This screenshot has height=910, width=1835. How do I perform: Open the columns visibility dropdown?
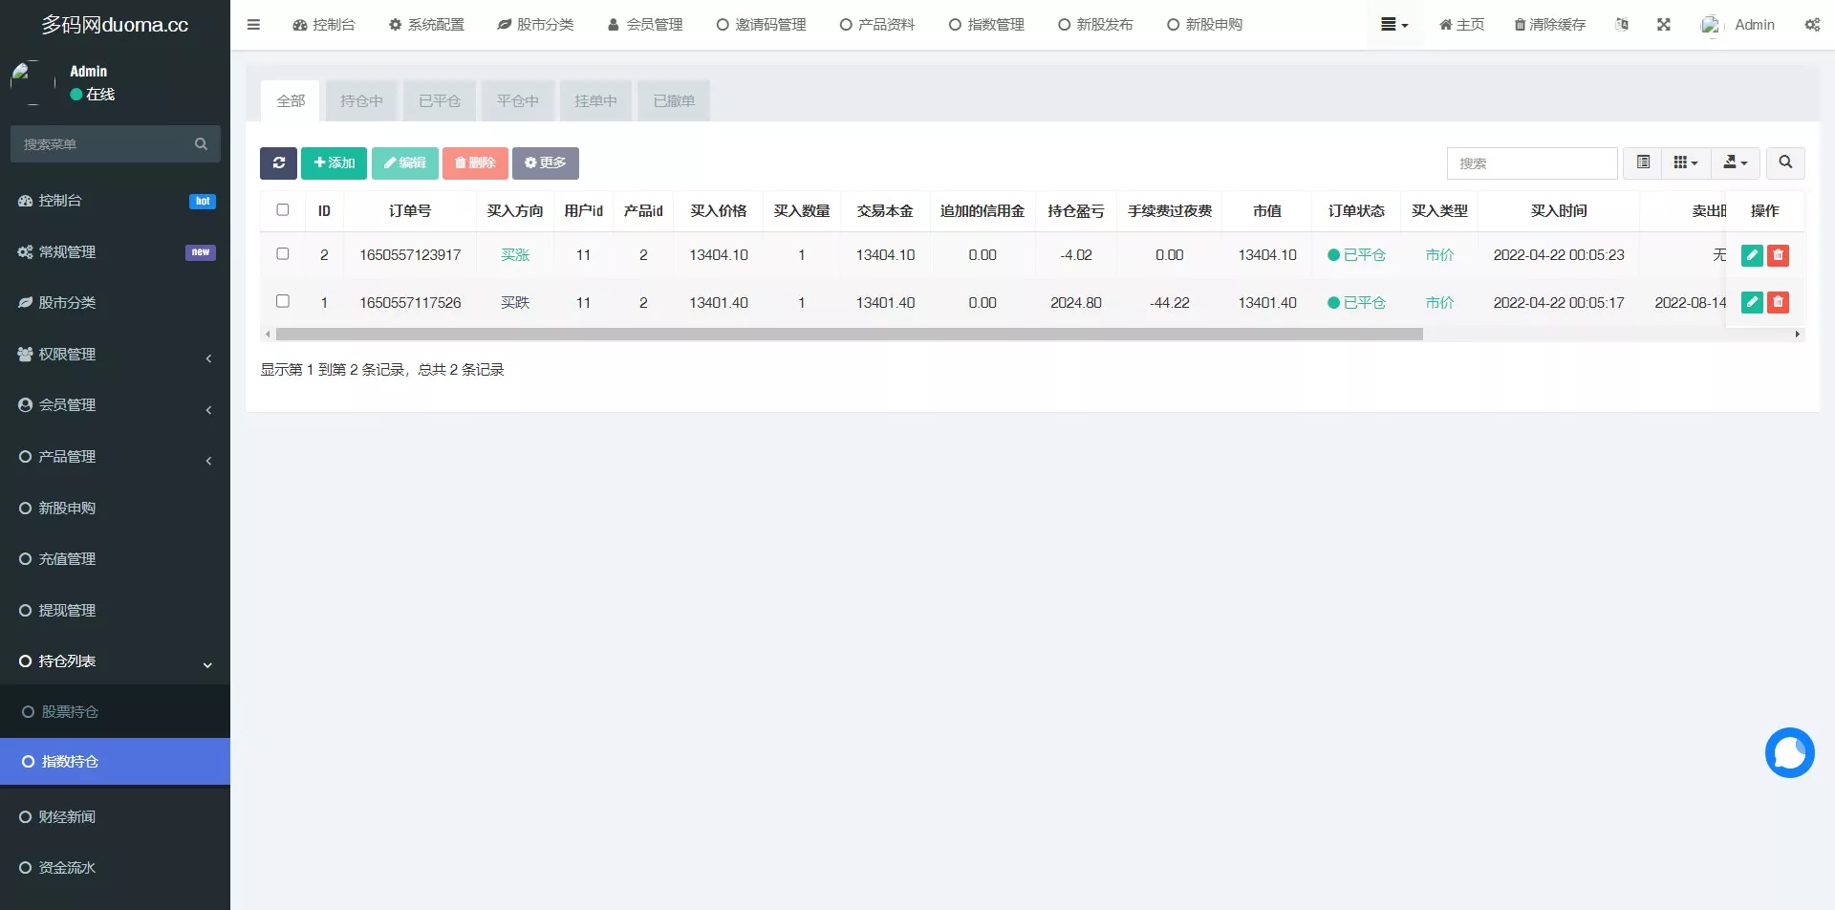tap(1685, 163)
